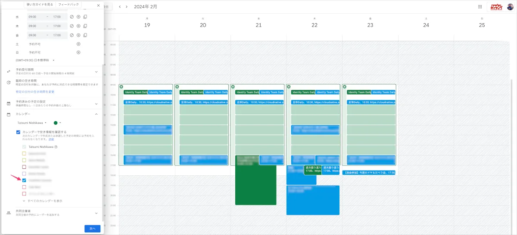The image size is (517, 235).
Task: Mark Thursday (木) as unavailable
Action: tap(72, 26)
